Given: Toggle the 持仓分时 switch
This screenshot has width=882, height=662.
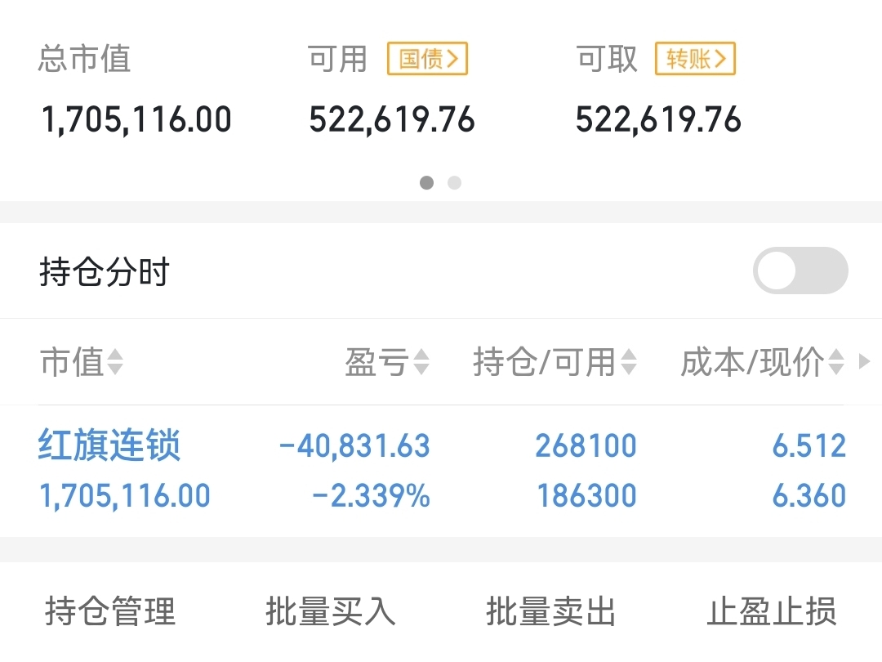Looking at the screenshot, I should [800, 271].
